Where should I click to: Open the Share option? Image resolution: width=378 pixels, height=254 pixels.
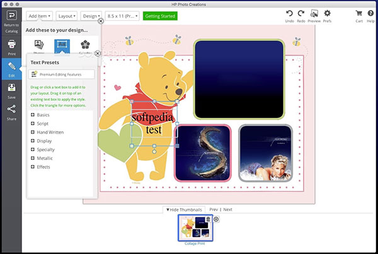(11, 112)
